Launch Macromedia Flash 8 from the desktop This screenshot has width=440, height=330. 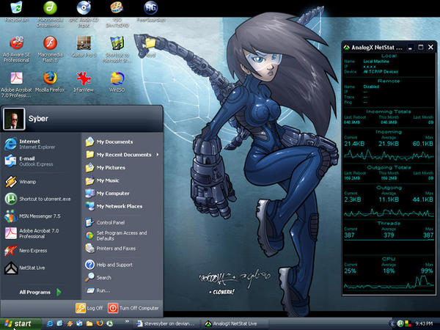point(50,43)
